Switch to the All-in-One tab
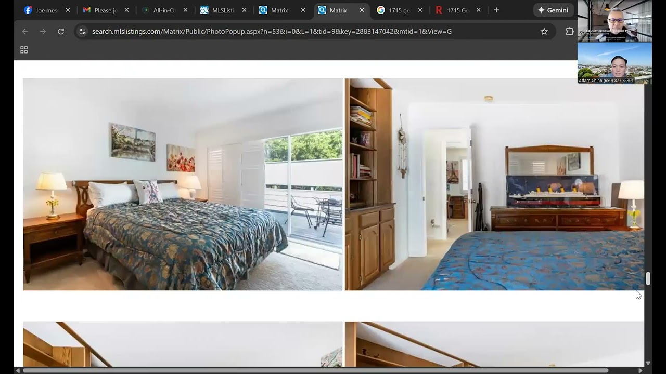This screenshot has height=374, width=666. coord(164,10)
